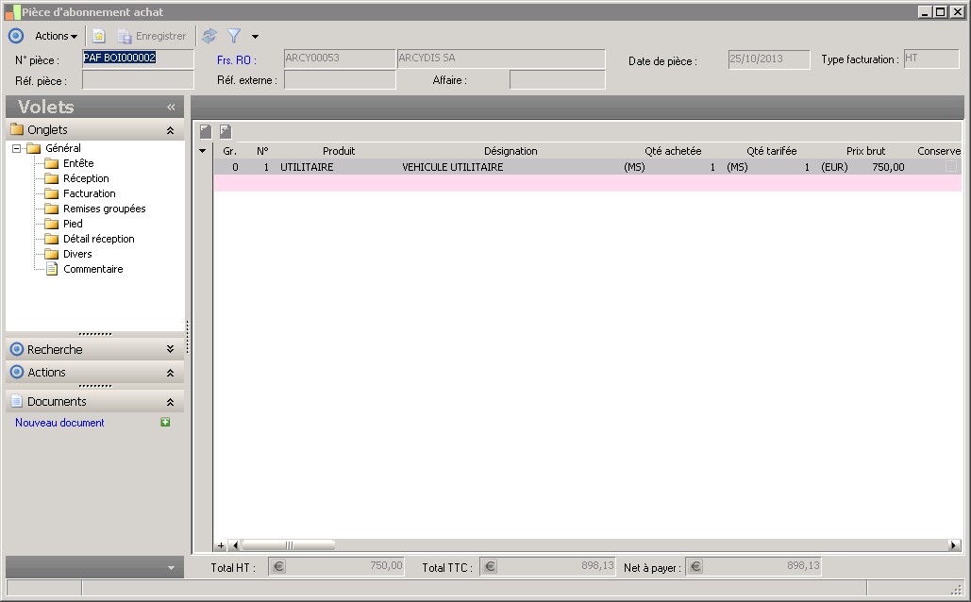Open the grid column selector dropdown arrow
The height and width of the screenshot is (602, 971).
(203, 151)
